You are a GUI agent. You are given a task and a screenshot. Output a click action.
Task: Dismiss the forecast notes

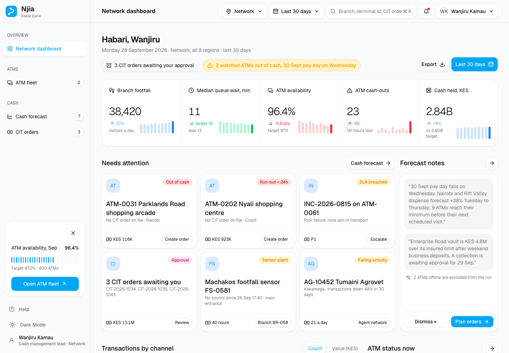click(426, 322)
